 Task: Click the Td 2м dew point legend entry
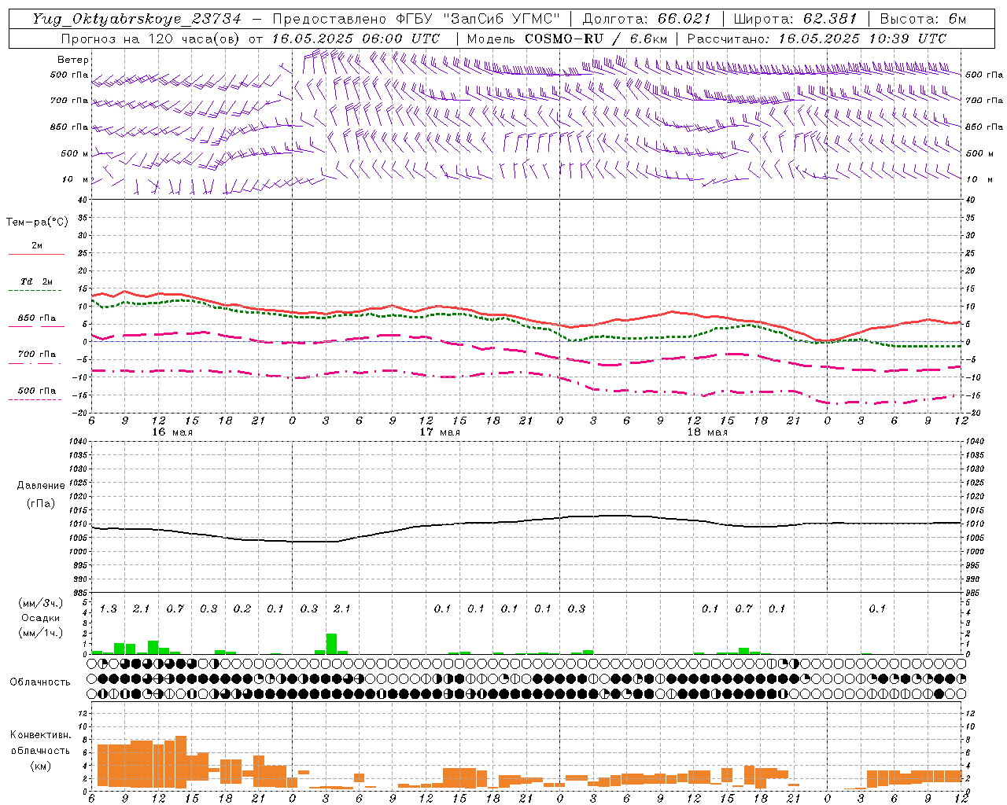coord(36,281)
